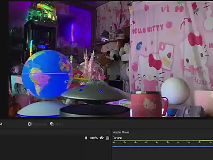Click the webcam preview canvas
This screenshot has width=213, height=160.
point(111,59)
